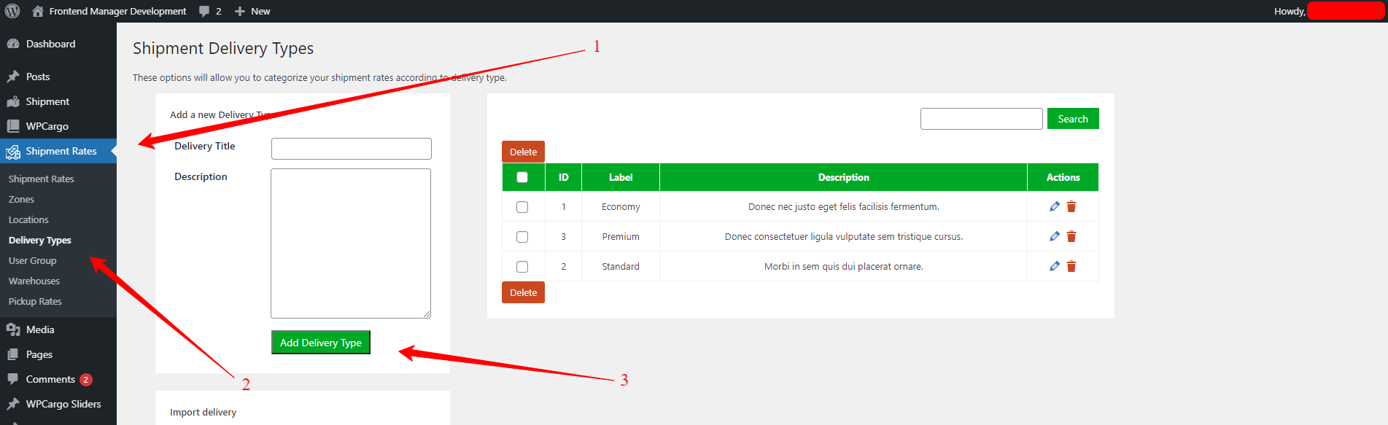Expand the Media sidebar menu
Image resolution: width=1388 pixels, height=425 pixels.
(x=40, y=330)
